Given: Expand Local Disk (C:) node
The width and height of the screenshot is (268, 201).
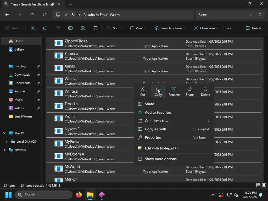Looking at the screenshot, I should click(x=6, y=142).
